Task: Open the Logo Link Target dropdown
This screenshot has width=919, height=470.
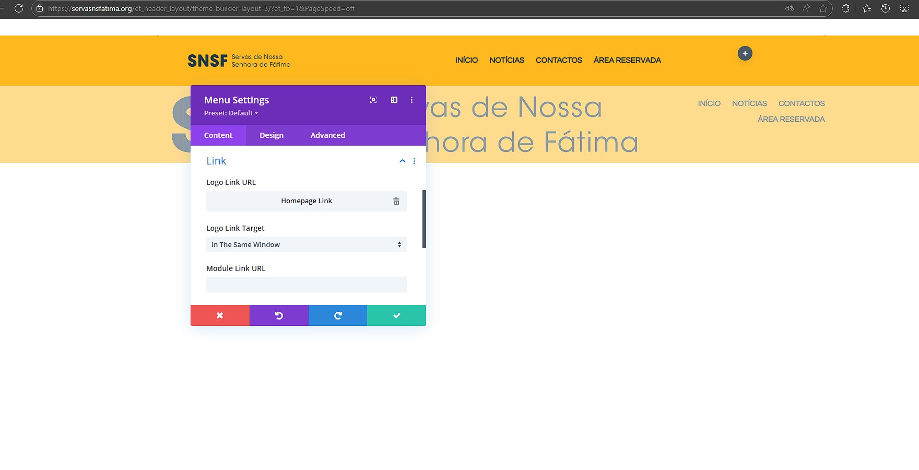Action: point(307,244)
